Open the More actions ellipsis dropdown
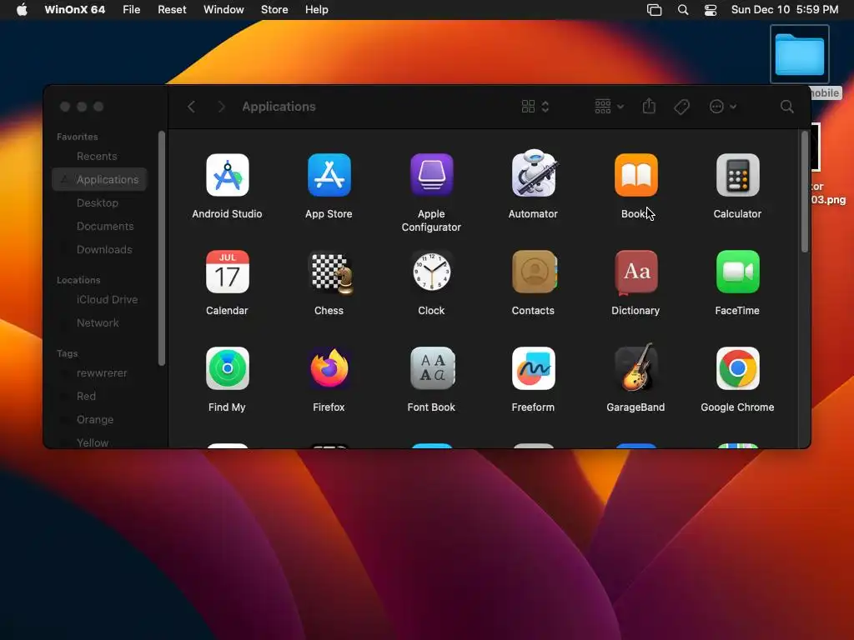Screen dimensions: 854x640 click(x=723, y=107)
